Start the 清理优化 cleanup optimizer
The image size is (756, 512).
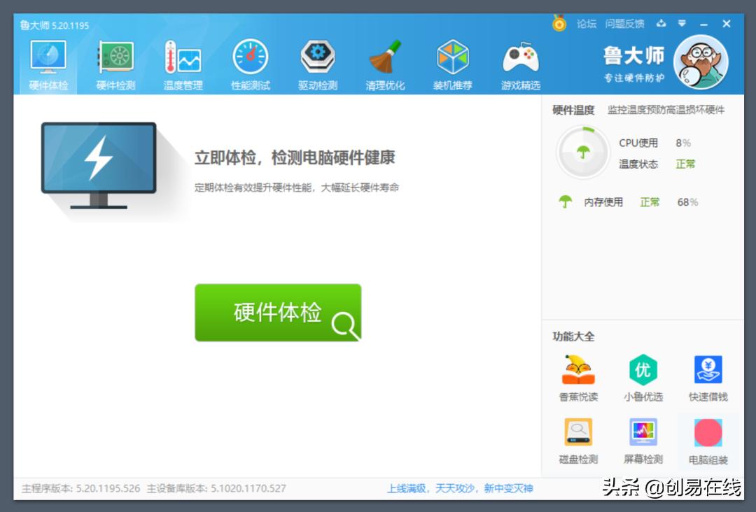(386, 63)
